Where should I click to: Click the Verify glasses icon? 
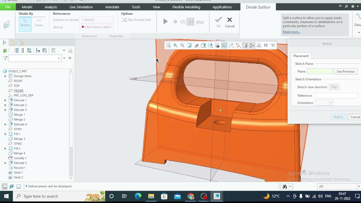200,22
